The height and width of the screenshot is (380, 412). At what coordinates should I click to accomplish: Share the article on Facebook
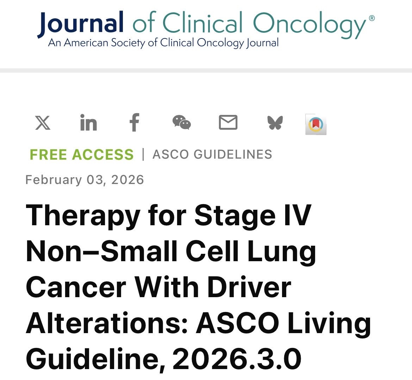coord(134,122)
